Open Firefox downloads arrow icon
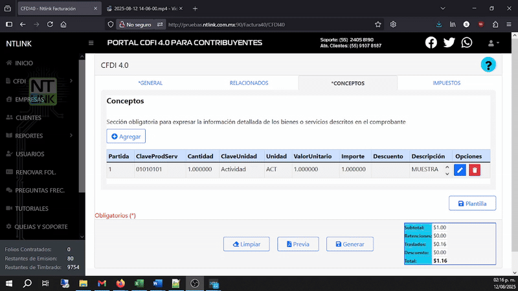 pyautogui.click(x=439, y=25)
